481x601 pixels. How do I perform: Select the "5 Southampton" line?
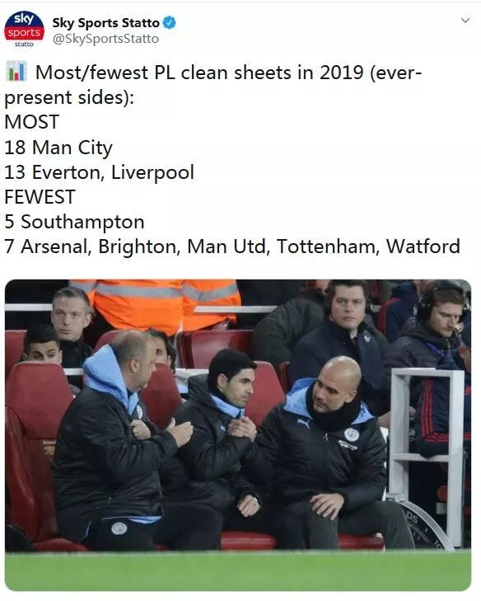coord(74,222)
